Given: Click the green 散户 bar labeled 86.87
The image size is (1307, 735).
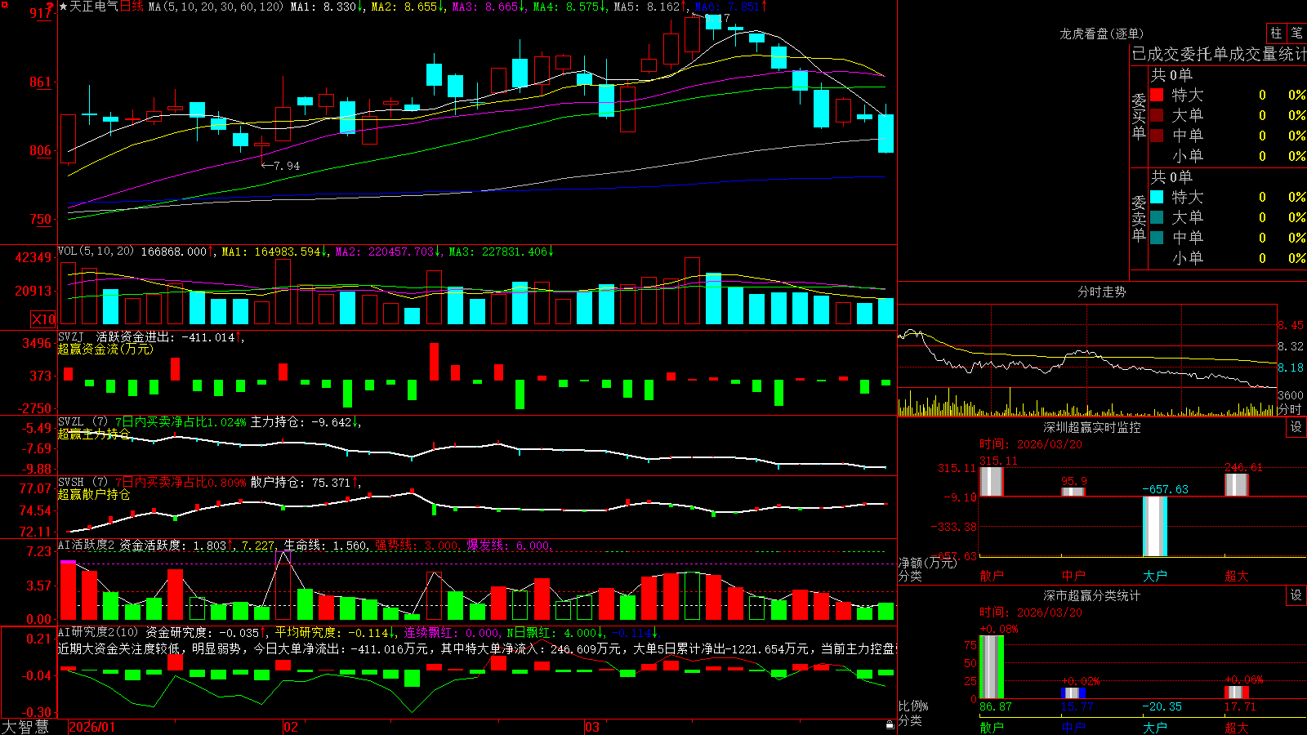Looking at the screenshot, I should tap(991, 667).
